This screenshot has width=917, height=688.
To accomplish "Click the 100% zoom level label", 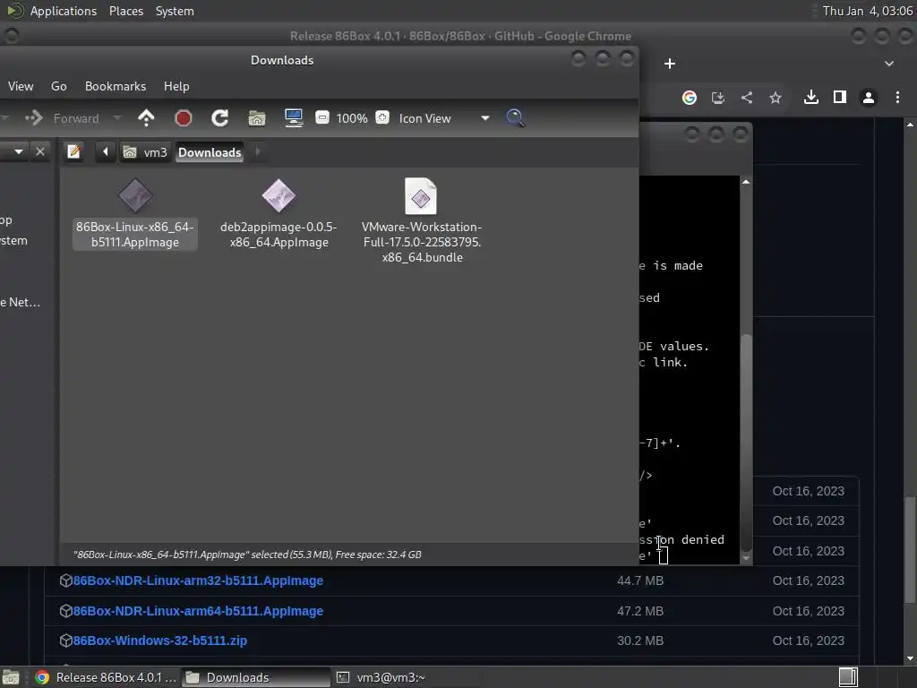I will click(351, 118).
